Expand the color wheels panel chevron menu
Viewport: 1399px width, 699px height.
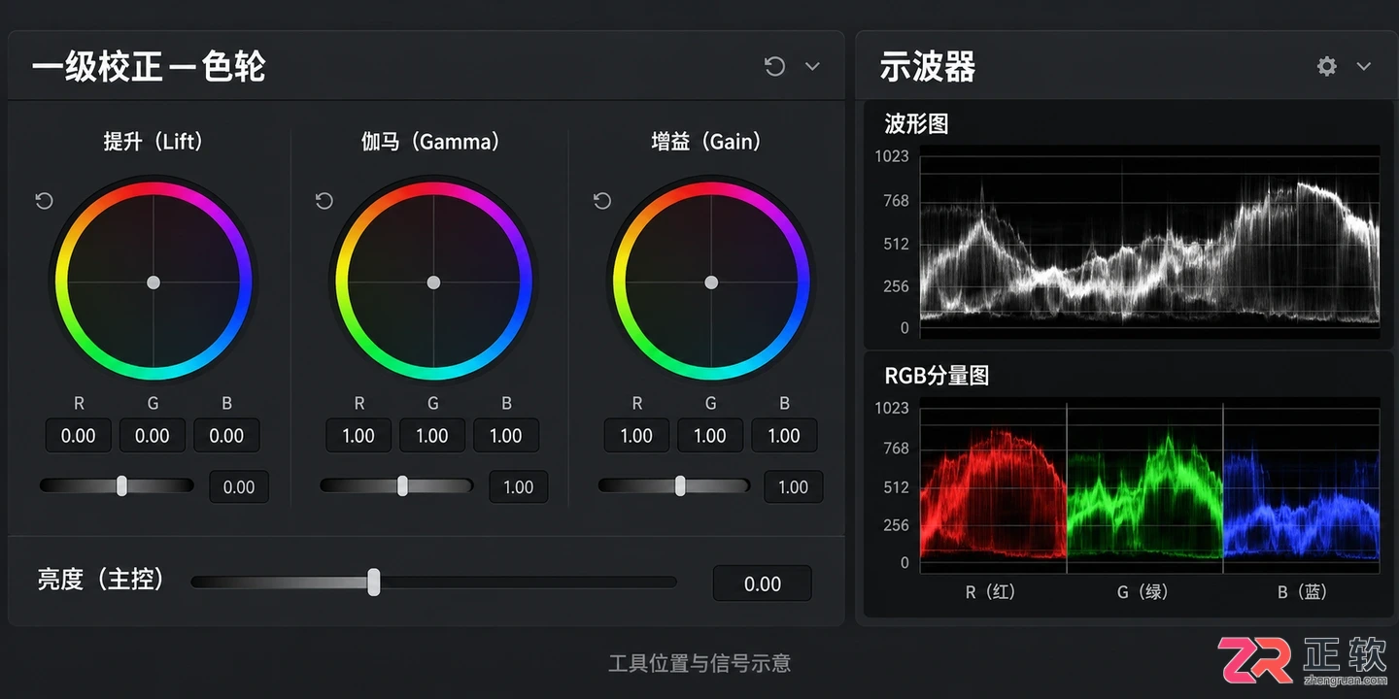pyautogui.click(x=812, y=66)
